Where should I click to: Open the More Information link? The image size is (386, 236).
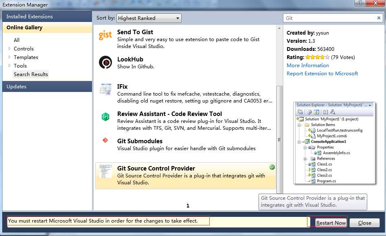tap(308, 66)
